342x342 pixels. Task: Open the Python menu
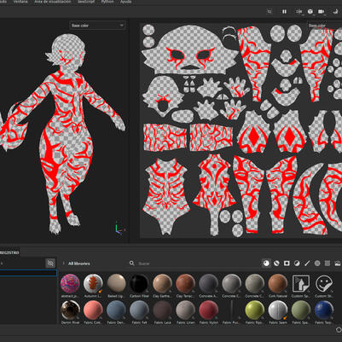[x=107, y=2]
